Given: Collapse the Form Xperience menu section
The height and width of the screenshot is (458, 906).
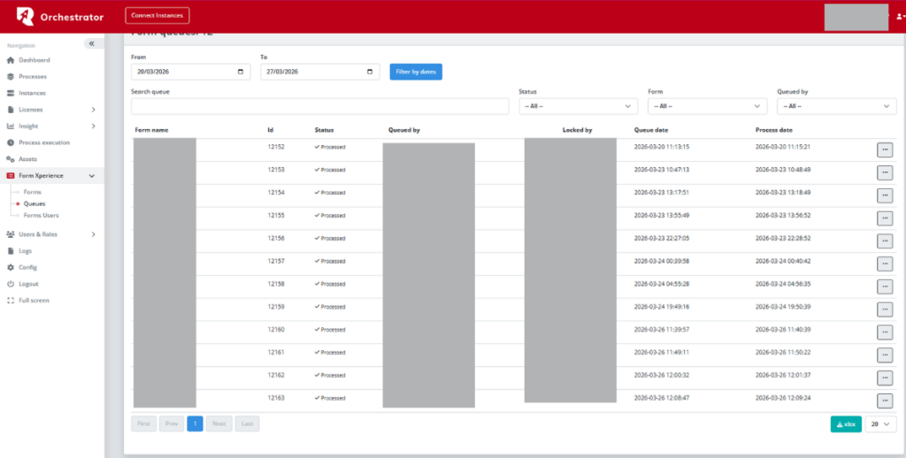Looking at the screenshot, I should (92, 176).
